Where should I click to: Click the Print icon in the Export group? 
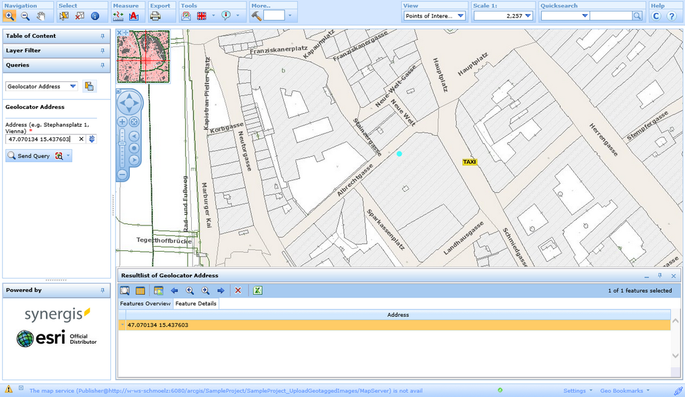click(155, 15)
